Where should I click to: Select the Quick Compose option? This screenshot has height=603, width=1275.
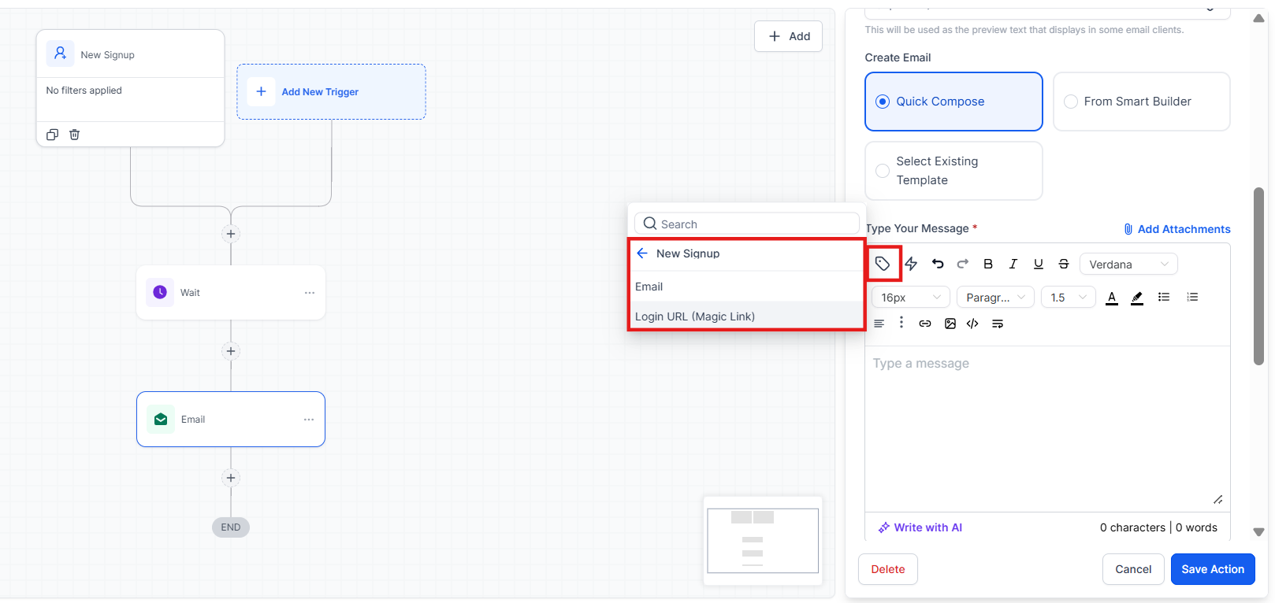883,102
